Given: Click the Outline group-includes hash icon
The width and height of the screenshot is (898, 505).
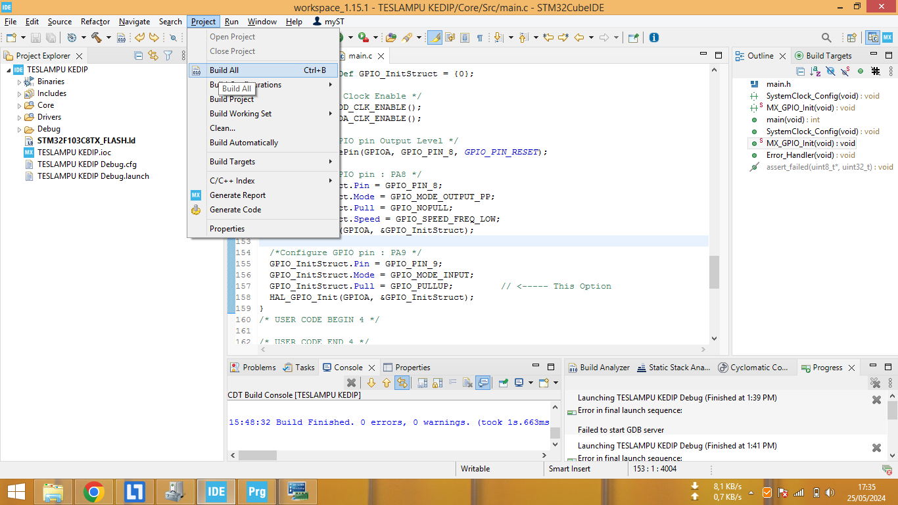Looking at the screenshot, I should (876, 71).
